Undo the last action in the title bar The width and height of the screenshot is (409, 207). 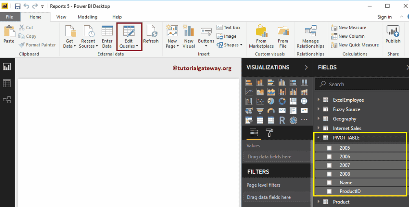click(26, 6)
